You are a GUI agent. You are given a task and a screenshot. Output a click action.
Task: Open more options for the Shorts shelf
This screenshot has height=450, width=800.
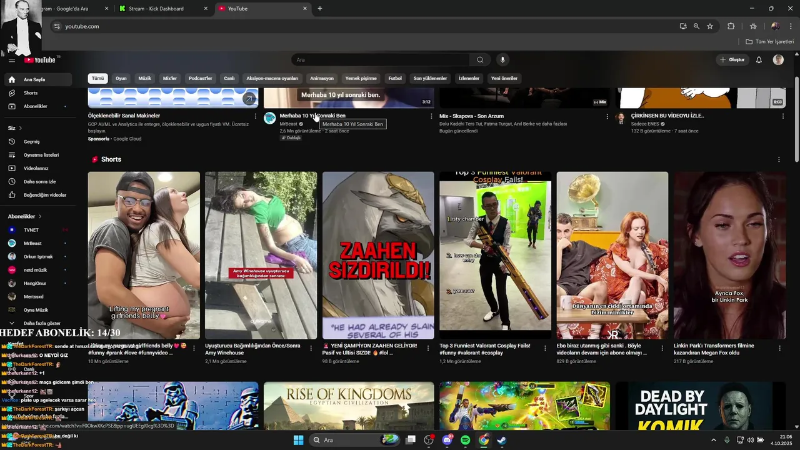click(x=779, y=159)
